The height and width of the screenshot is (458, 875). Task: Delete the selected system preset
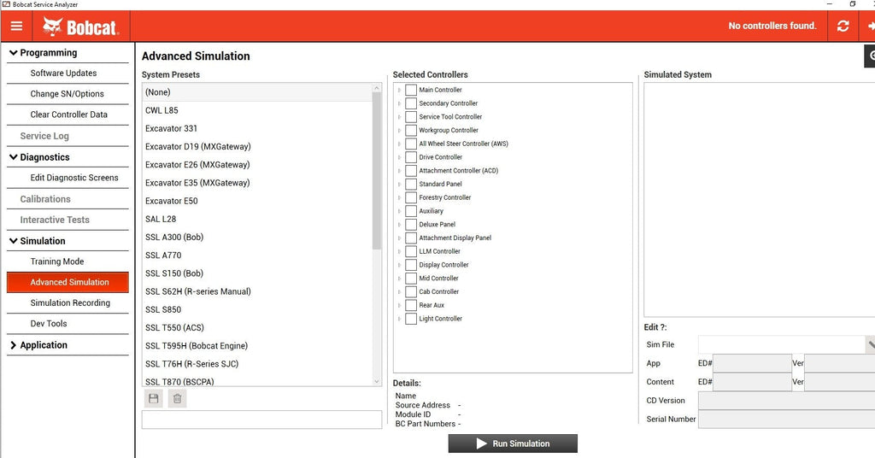pyautogui.click(x=177, y=398)
